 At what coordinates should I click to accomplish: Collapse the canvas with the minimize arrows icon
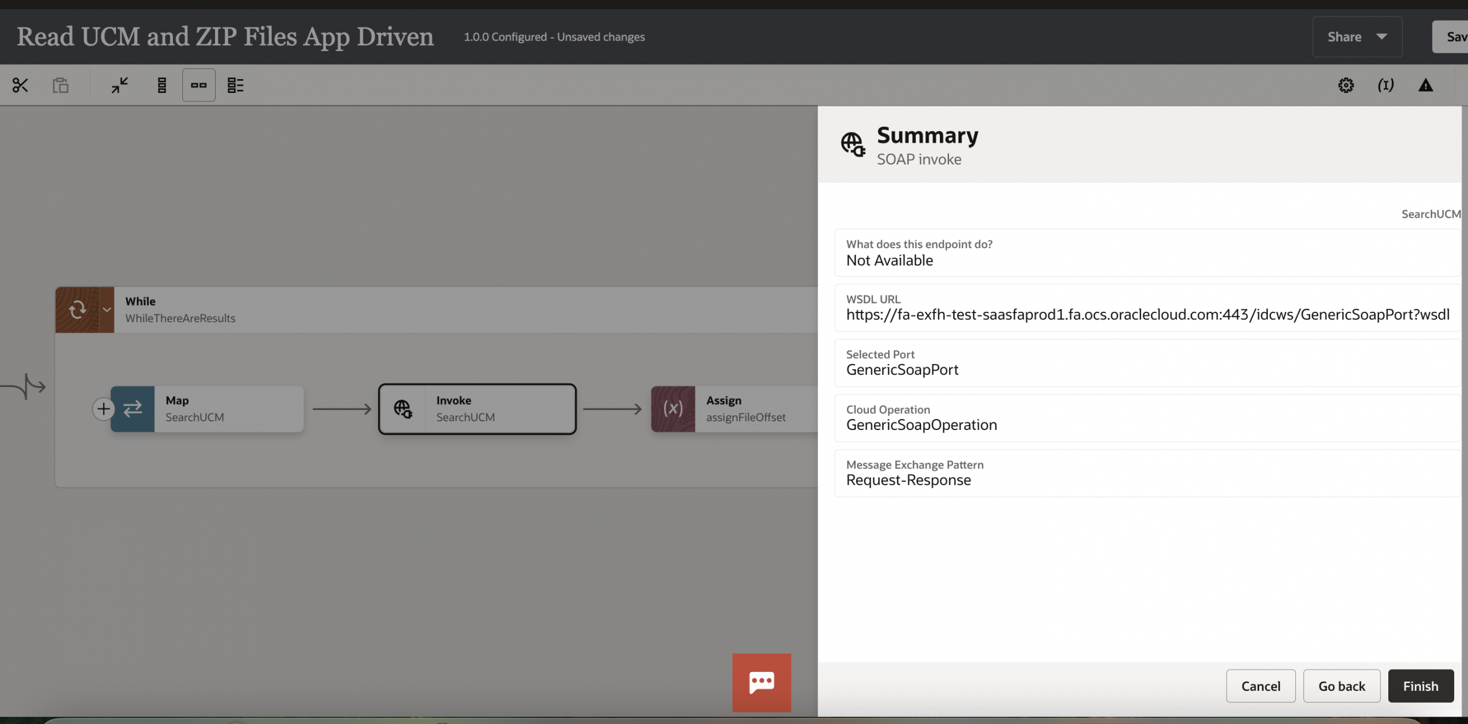point(119,84)
